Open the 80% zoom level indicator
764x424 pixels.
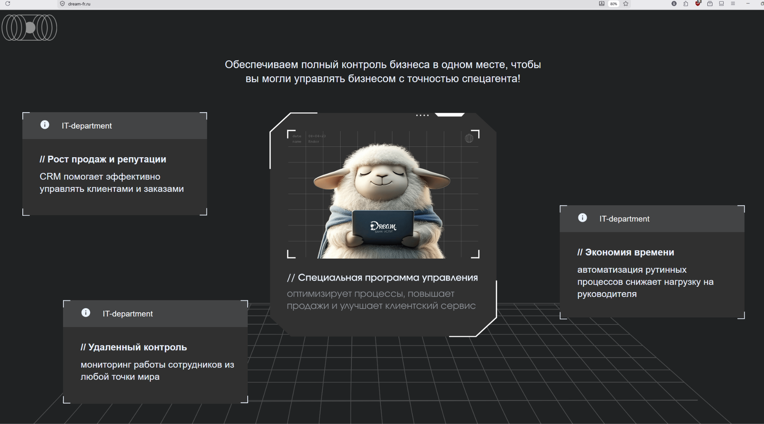[613, 4]
